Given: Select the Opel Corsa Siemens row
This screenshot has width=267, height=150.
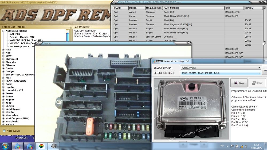Looking at the screenshot, I should click(x=188, y=16).
